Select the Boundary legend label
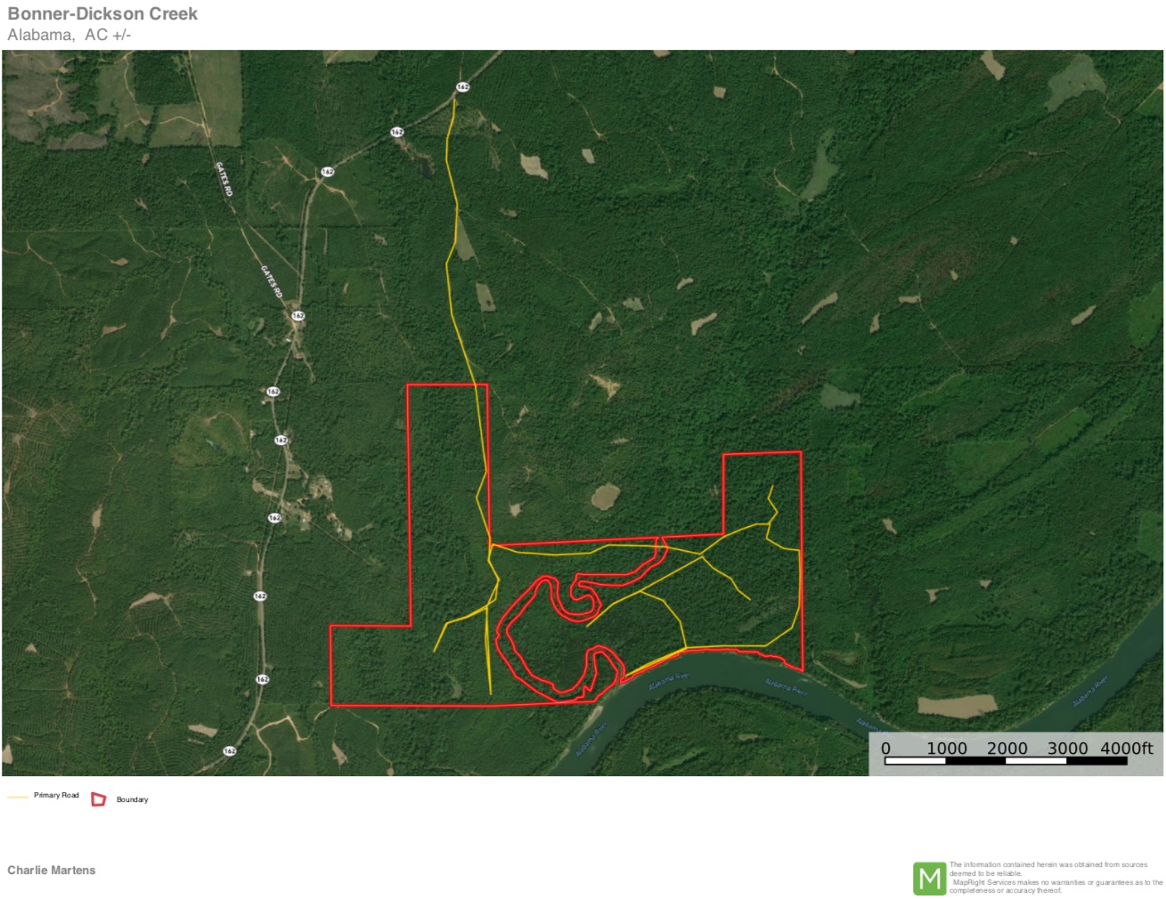Screen dimensions: 1166x899 [x=132, y=799]
